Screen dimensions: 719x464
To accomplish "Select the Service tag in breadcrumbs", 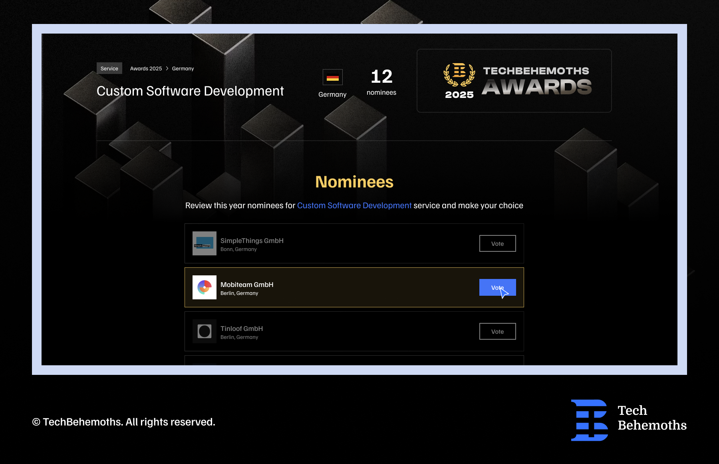I will (109, 68).
